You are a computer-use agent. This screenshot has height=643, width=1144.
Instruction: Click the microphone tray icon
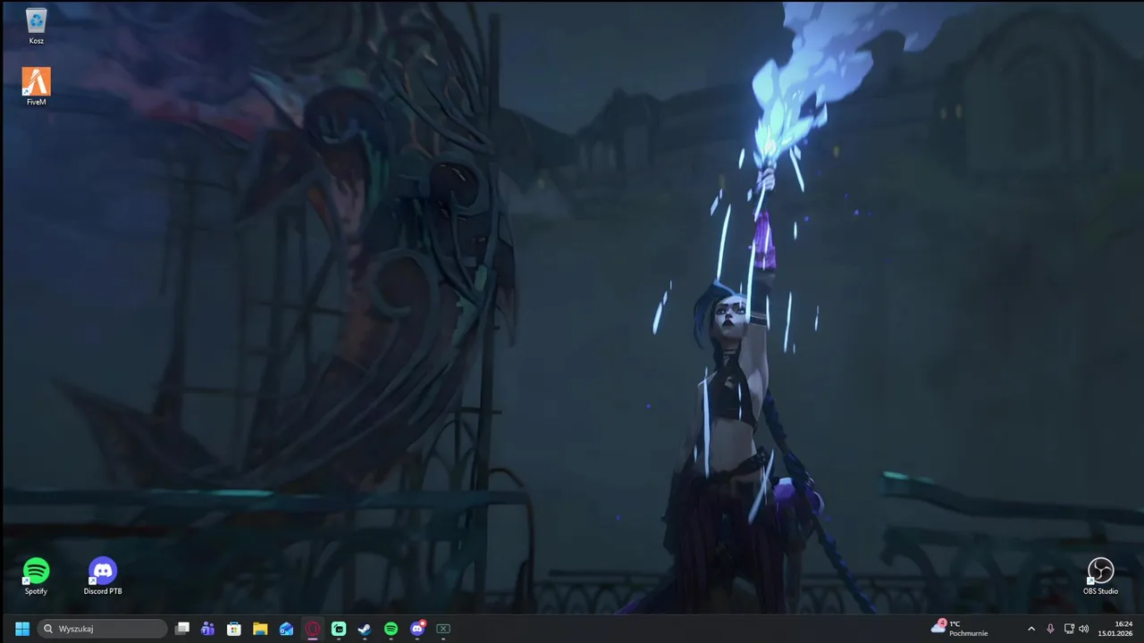click(1050, 629)
